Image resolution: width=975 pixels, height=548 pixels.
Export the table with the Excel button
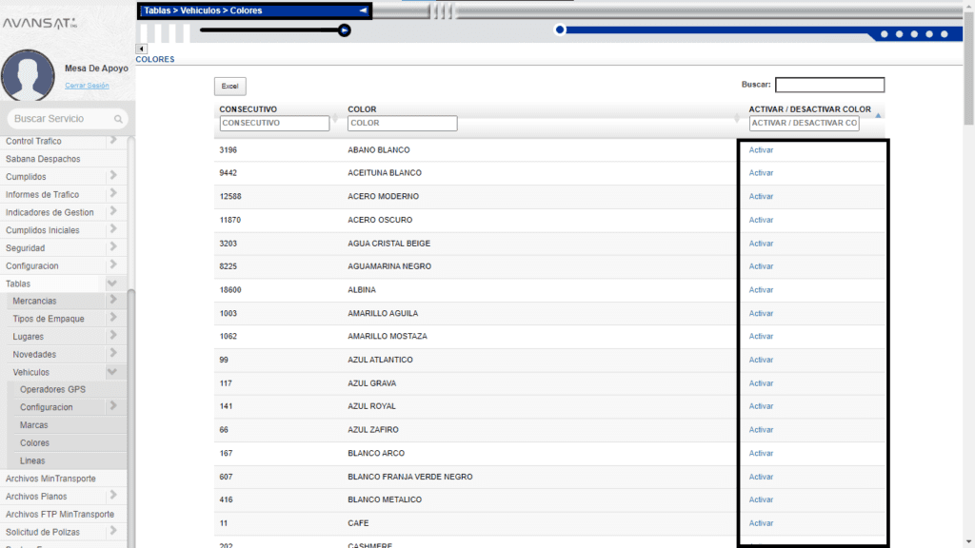[229, 86]
